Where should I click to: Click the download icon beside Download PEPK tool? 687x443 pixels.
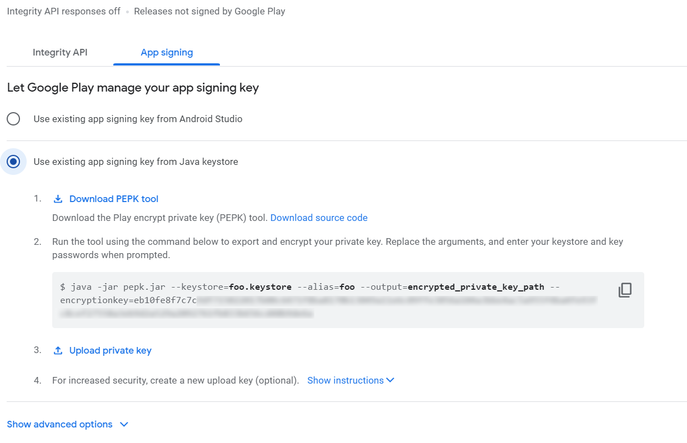pyautogui.click(x=58, y=198)
